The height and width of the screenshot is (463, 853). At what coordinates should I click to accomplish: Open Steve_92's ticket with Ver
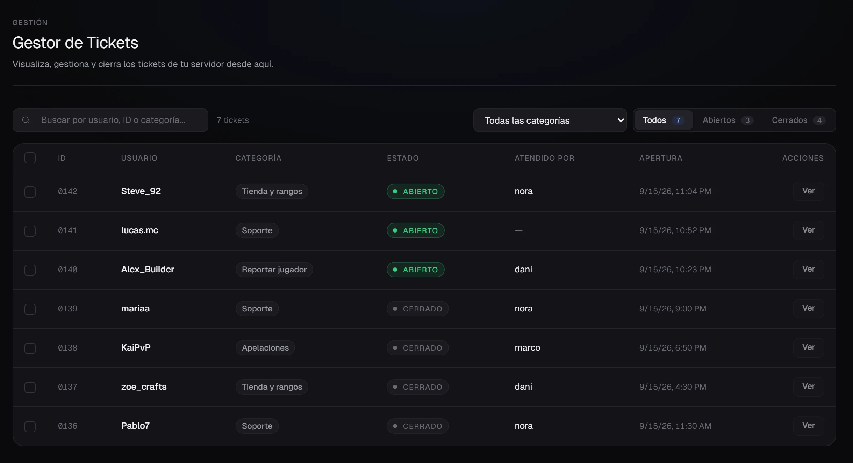pyautogui.click(x=808, y=191)
